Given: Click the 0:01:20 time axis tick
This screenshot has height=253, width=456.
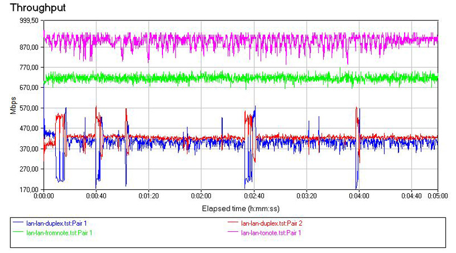Looking at the screenshot, I should [148, 195].
